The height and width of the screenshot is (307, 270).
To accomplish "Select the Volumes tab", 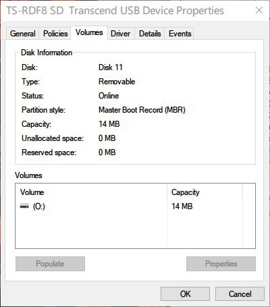I will (89, 32).
